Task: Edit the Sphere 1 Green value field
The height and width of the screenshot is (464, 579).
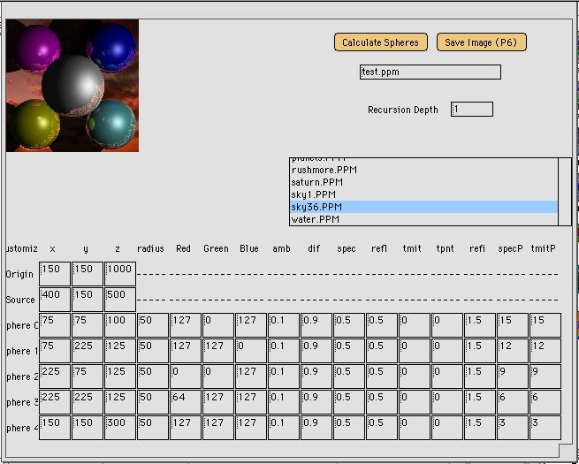Action: (218, 351)
